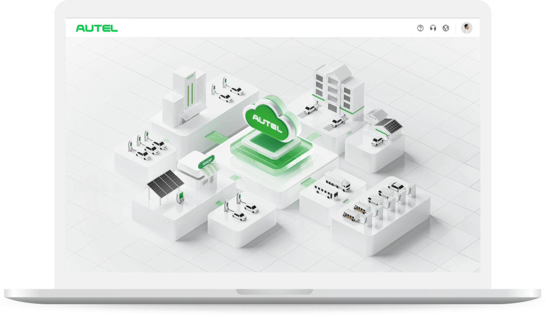Select the green SHOP sign
This screenshot has height=317, width=546.
coord(206,162)
